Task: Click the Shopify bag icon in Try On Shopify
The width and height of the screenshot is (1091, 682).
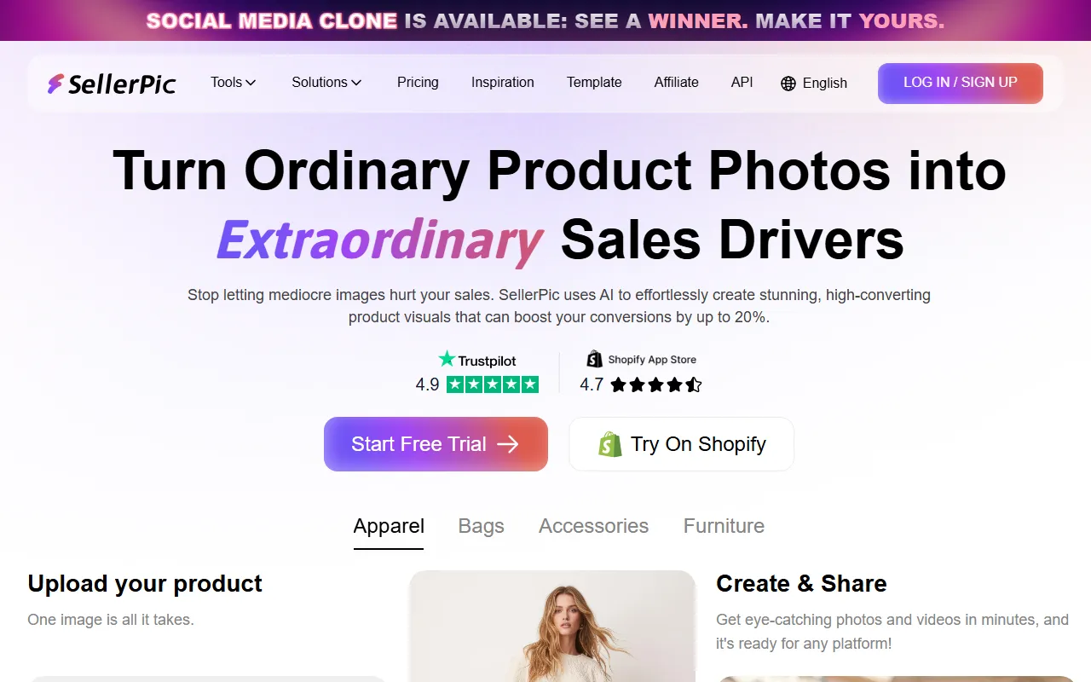Action: click(x=610, y=444)
